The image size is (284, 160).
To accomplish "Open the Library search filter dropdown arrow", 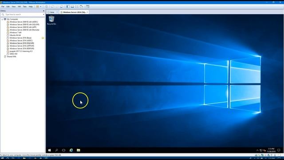I will click(43, 14).
